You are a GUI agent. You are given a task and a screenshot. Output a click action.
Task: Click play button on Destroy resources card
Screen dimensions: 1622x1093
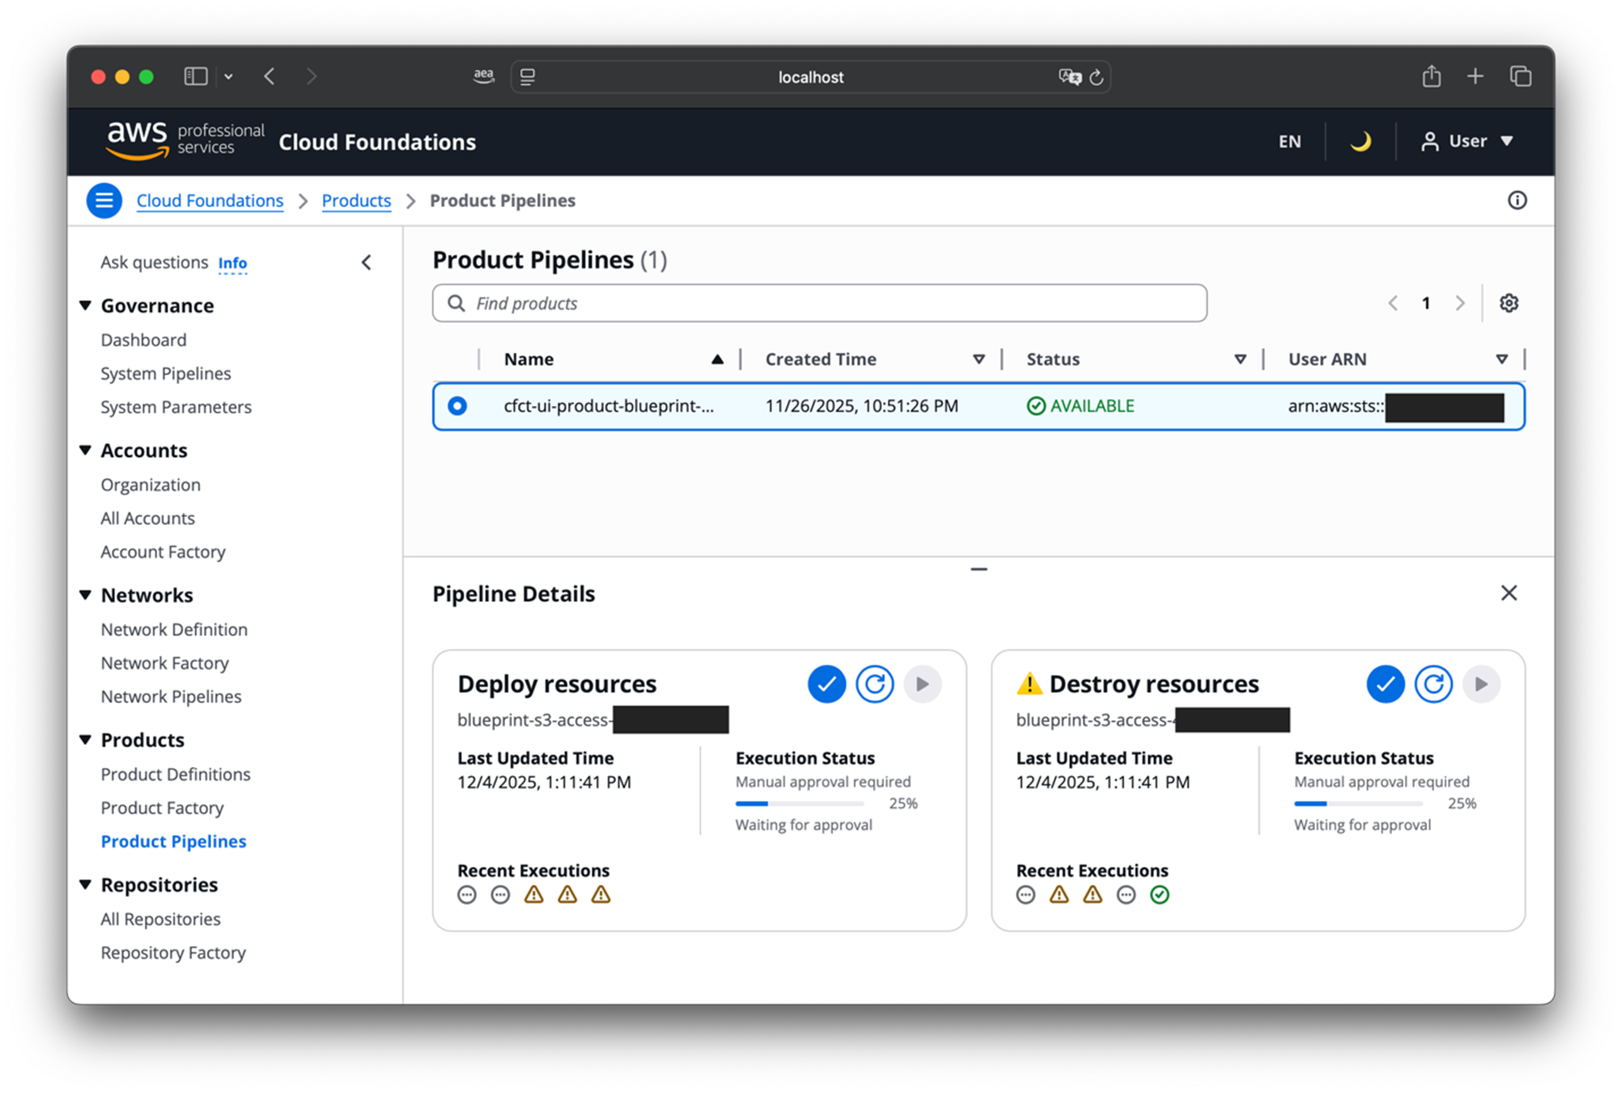(x=1481, y=684)
